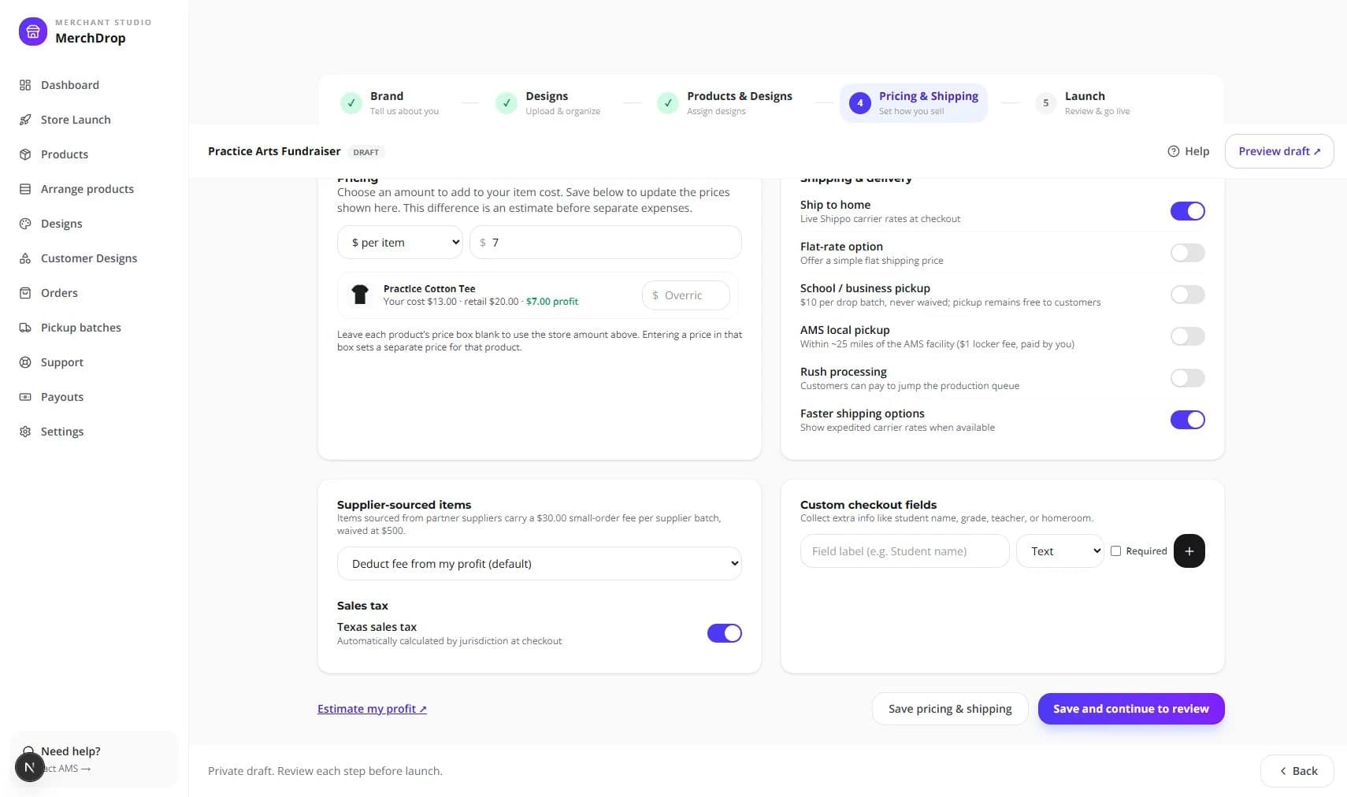Enable AMS local pickup toggle
Screen dimensions: 1347x797
(x=1187, y=336)
